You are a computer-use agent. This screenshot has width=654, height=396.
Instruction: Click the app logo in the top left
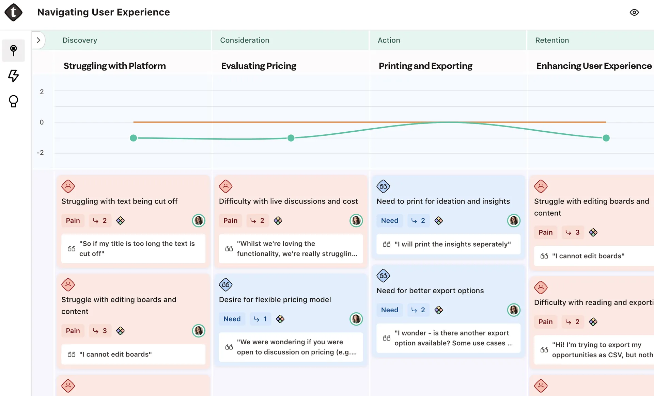pos(13,12)
